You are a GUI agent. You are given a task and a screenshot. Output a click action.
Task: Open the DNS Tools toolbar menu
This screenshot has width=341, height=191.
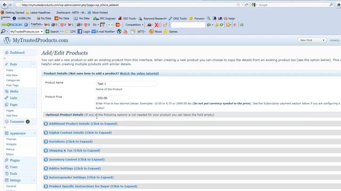178,19
